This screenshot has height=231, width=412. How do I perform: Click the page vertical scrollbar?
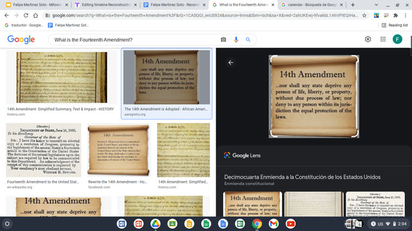click(x=411, y=46)
